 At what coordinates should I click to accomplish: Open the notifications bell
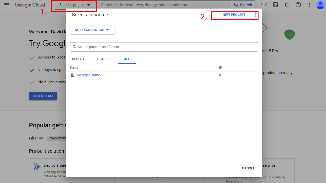point(287,5)
